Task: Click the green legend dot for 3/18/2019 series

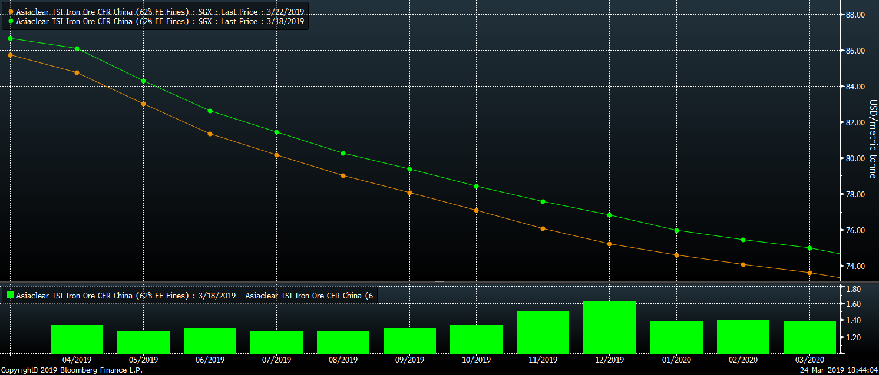Action: pyautogui.click(x=11, y=21)
